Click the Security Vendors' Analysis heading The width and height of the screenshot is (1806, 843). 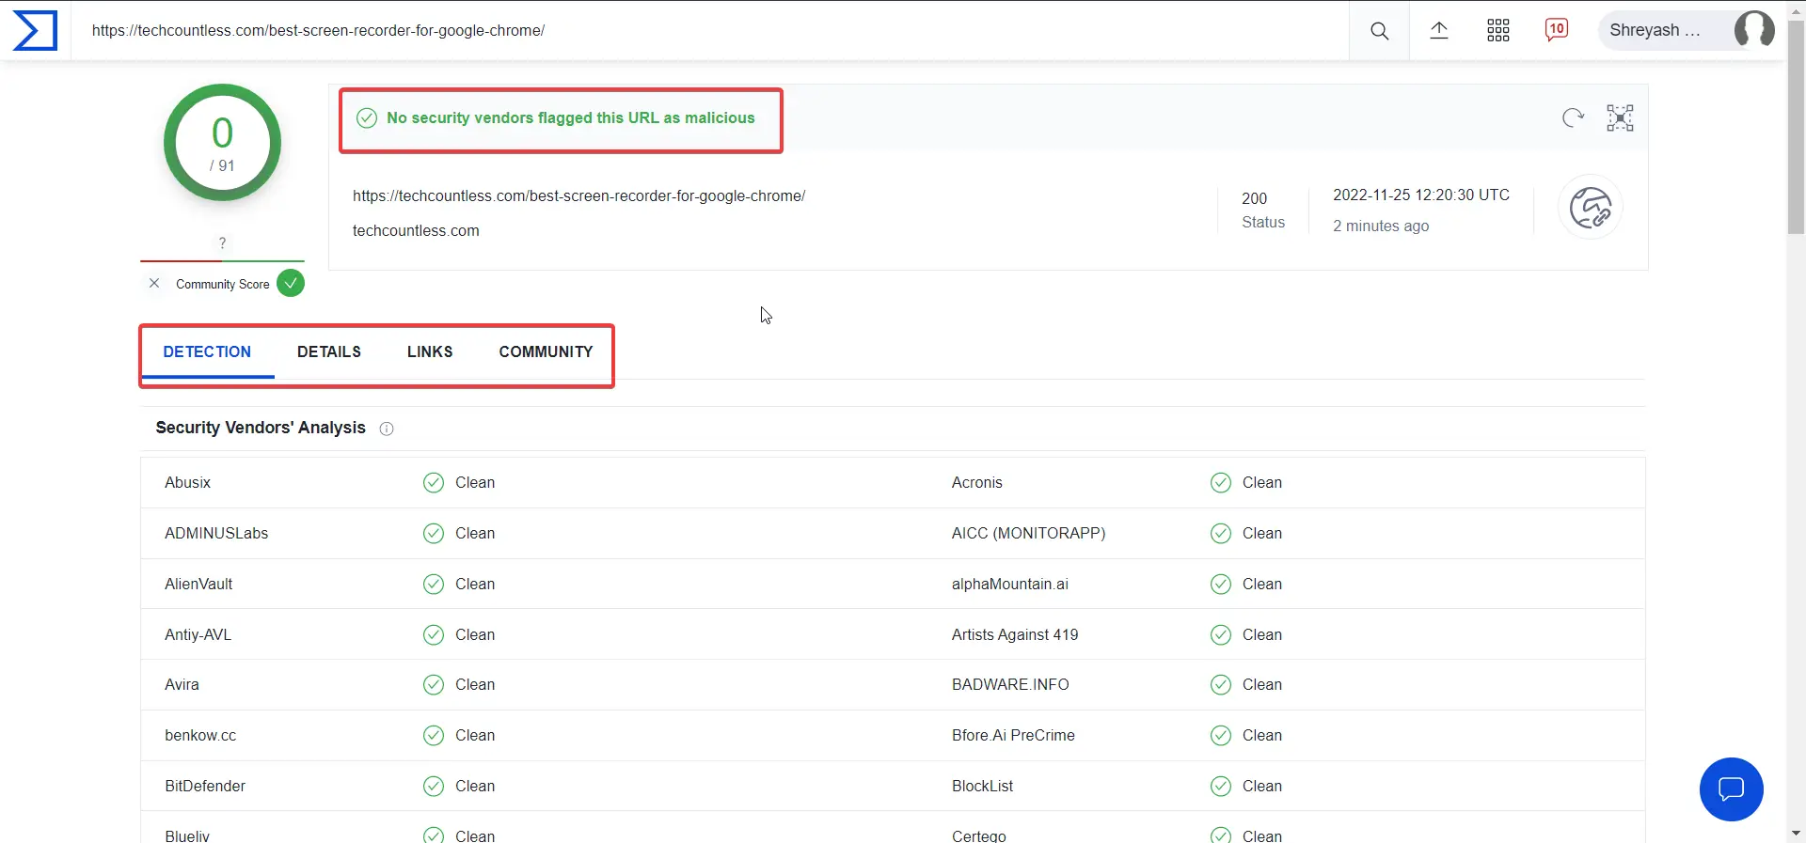[261, 428]
